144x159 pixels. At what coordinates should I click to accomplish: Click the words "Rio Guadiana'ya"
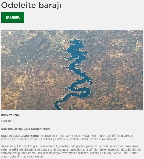47,139
